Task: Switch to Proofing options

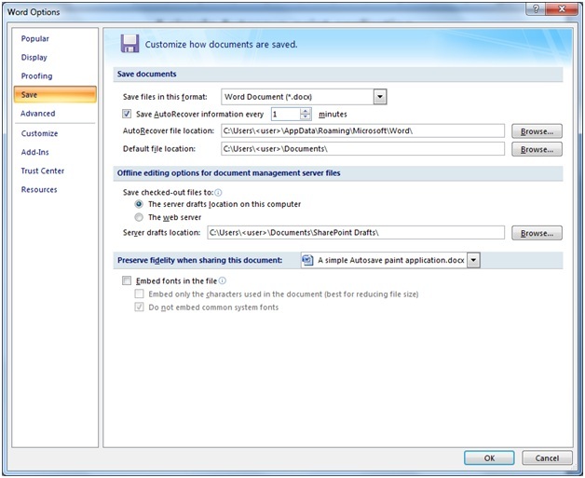Action: pos(36,76)
